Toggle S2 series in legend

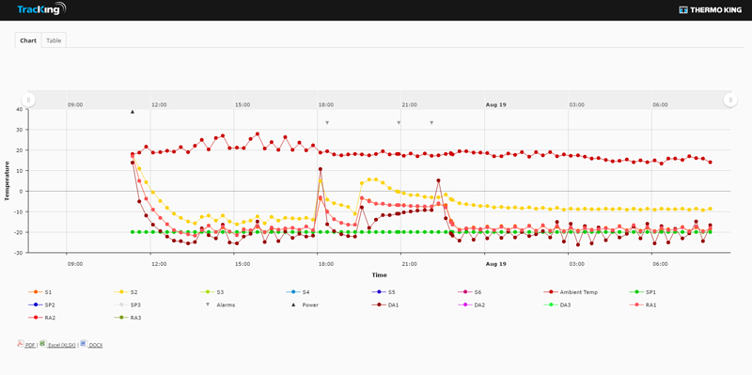coord(126,292)
